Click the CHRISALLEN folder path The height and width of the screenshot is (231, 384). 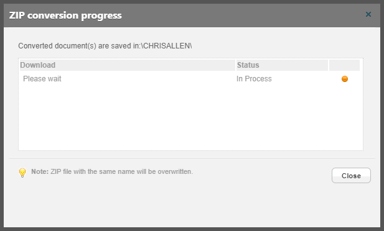point(167,46)
